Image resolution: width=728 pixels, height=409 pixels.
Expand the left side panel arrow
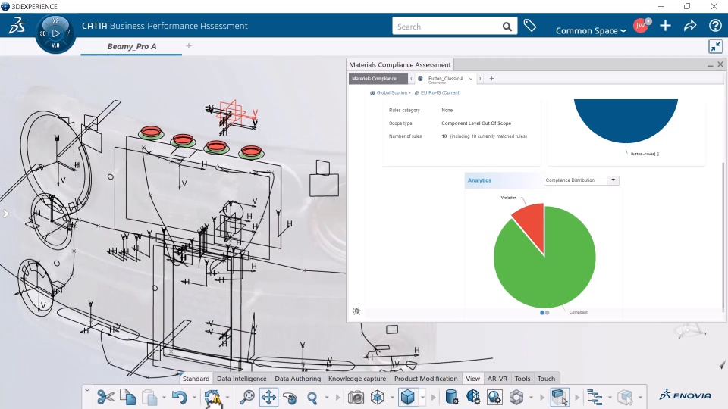(x=5, y=214)
